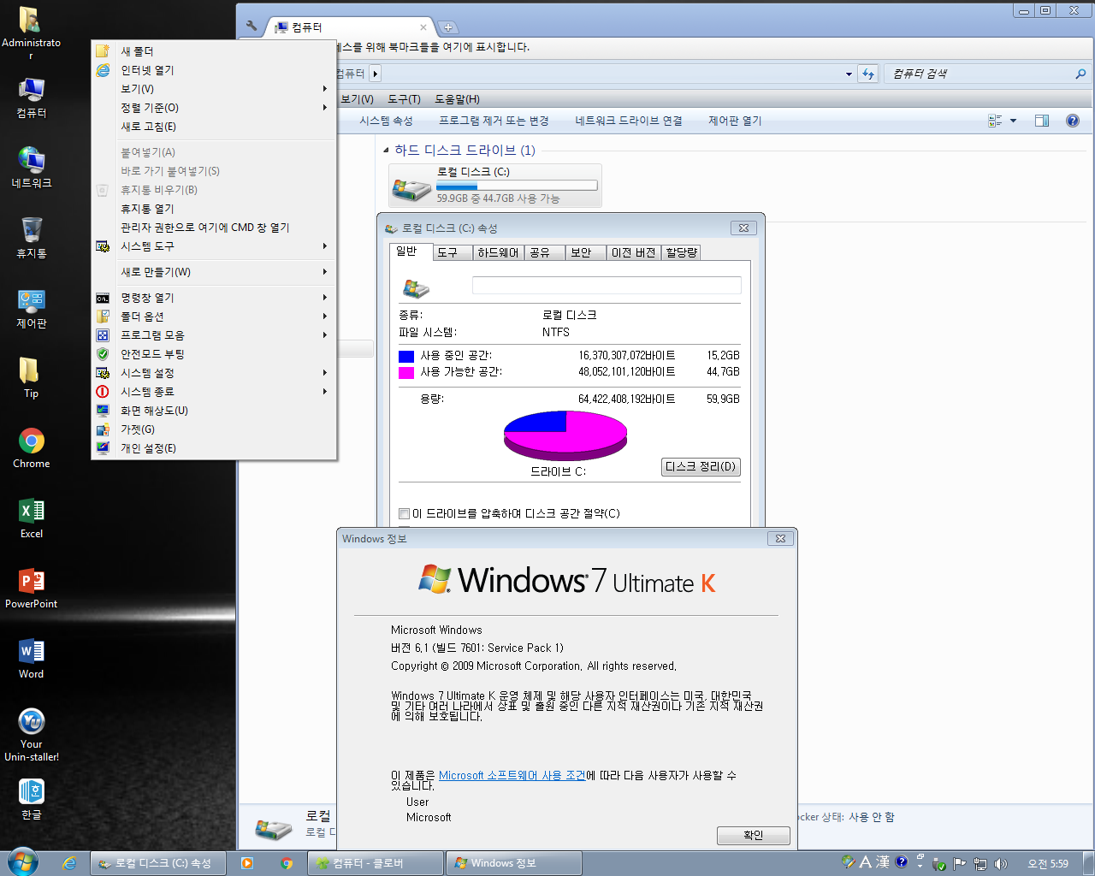Viewport: 1095px width, 876px height.
Task: Select 인터넷 열기 in context menu
Action: [x=214, y=70]
